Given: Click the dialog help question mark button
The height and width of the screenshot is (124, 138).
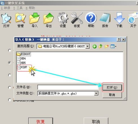Looking at the screenshot, I should (119, 40).
